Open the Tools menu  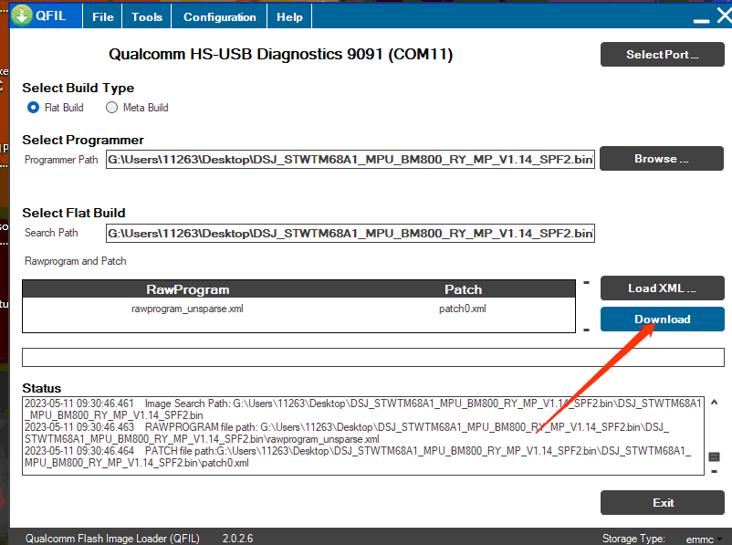point(147,16)
